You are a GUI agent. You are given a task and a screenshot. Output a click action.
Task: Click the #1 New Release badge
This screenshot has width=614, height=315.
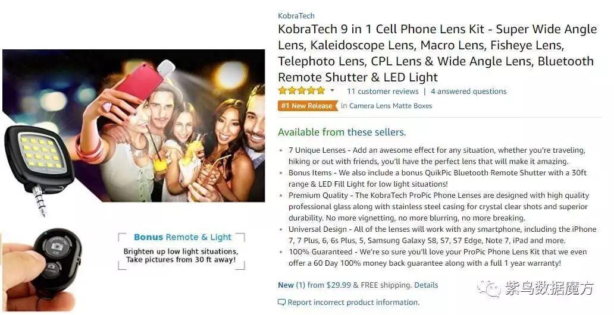click(306, 106)
